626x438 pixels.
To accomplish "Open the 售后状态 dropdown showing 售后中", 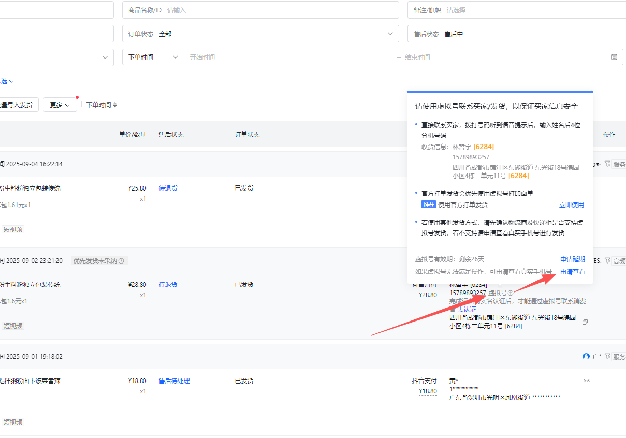I will [517, 34].
